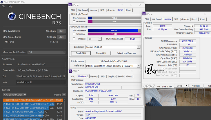This screenshot has height=120, width=211.
Task: Enable Reference checkbox under CPU Multi Thread
Action: [74, 34]
